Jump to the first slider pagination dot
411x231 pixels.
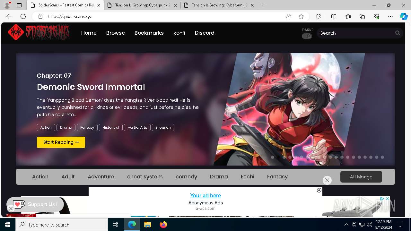point(273,157)
